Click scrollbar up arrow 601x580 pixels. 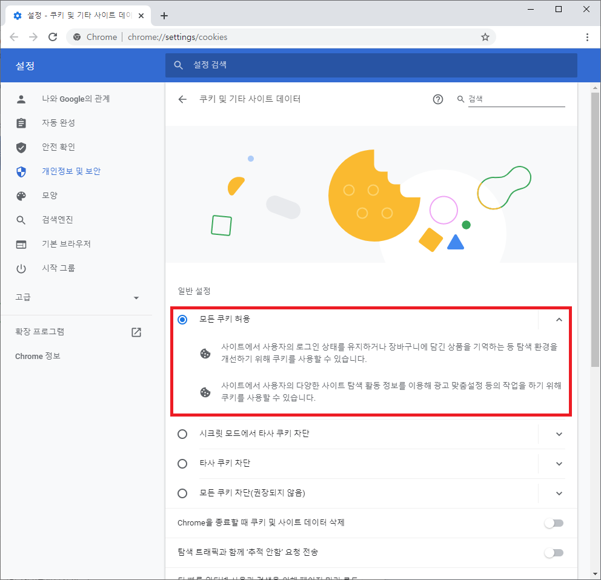(595, 88)
